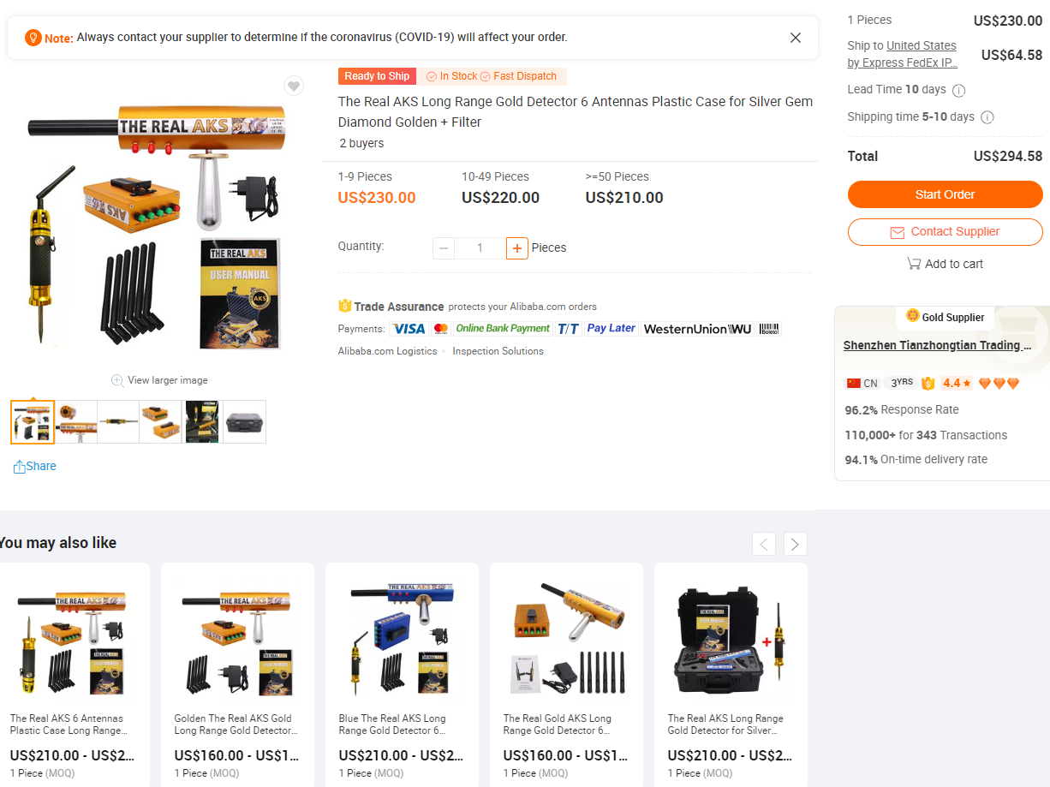Select the black case thumbnail image
Image resolution: width=1050 pixels, height=787 pixels.
click(245, 422)
